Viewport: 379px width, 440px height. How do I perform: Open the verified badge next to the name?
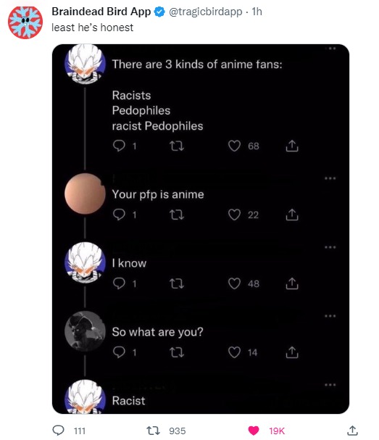pyautogui.click(x=160, y=12)
